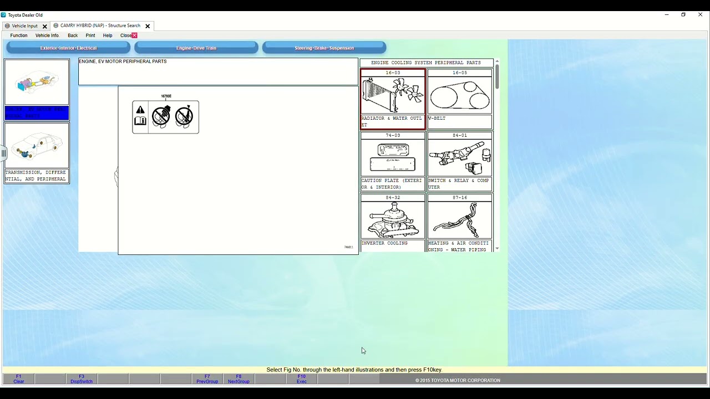Click the F7 PrevGroup function key
Viewport: 710px width, 399px height.
[x=207, y=379]
